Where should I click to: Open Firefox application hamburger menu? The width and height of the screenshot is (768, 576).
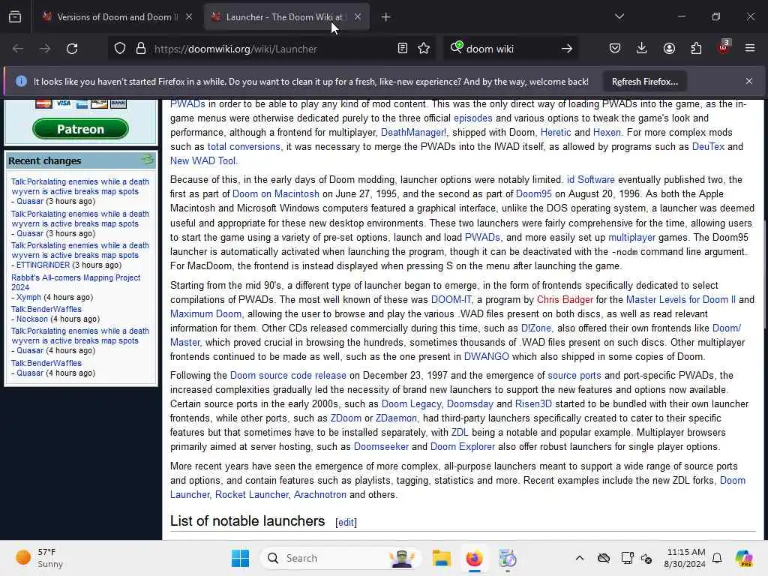(750, 49)
